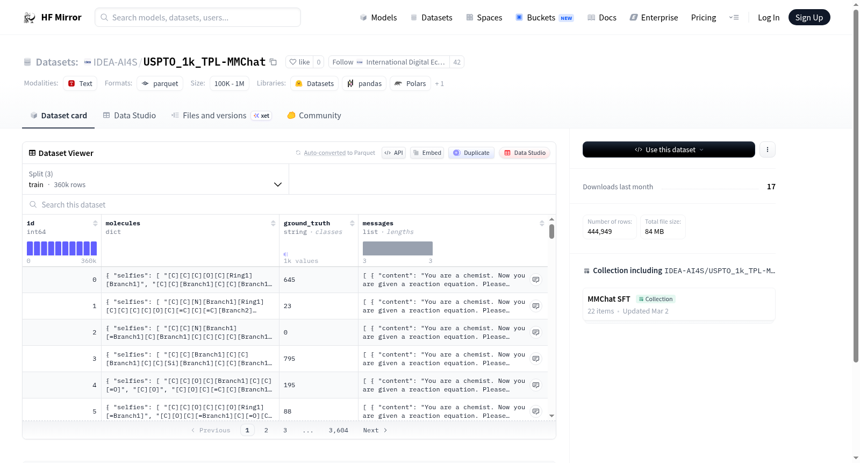Open the Community tab
Image resolution: width=860 pixels, height=463 pixels.
tap(314, 116)
